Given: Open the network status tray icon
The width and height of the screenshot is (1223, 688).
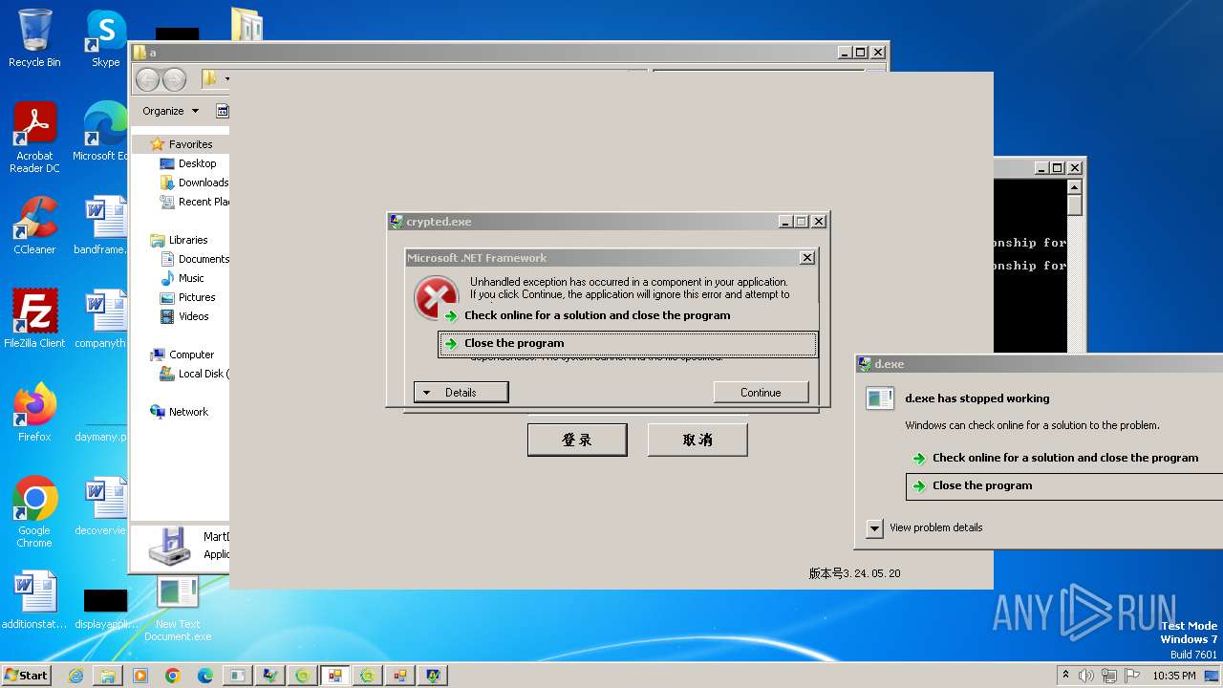Looking at the screenshot, I should (1108, 676).
